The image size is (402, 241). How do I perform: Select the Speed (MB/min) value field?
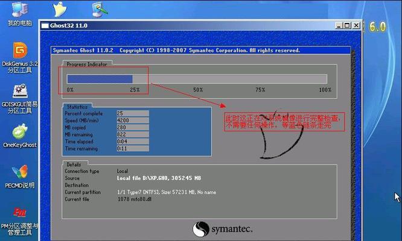[x=132, y=119]
